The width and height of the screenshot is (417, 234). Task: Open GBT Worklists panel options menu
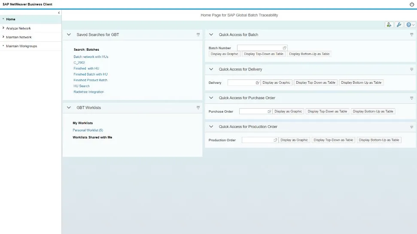click(x=198, y=107)
